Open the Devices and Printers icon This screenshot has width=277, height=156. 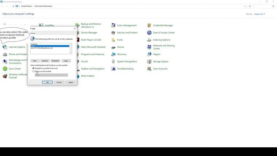point(113,33)
